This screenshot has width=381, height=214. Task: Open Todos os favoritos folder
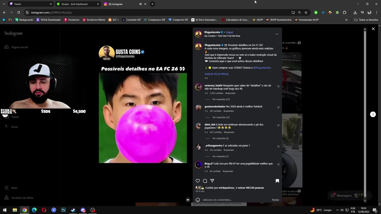(x=366, y=20)
